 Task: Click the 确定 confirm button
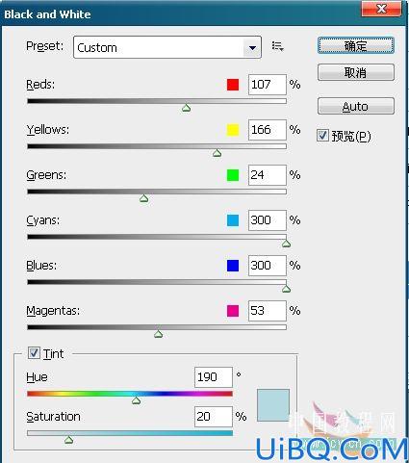pos(356,45)
